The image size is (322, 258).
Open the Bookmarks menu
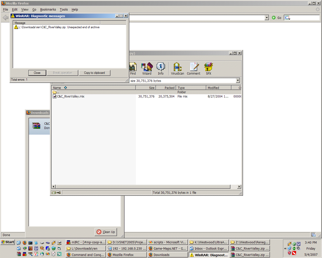pyautogui.click(x=48, y=10)
